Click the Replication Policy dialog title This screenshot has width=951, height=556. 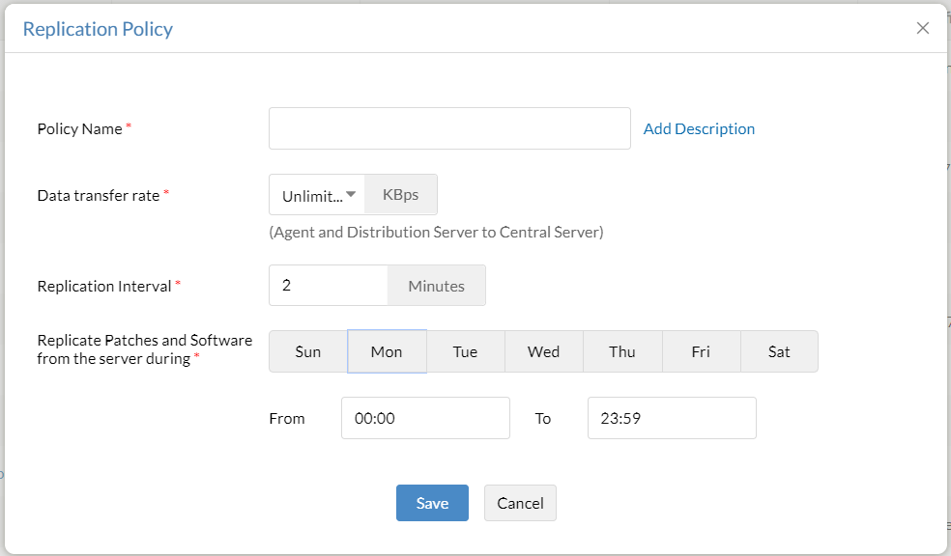coord(98,29)
